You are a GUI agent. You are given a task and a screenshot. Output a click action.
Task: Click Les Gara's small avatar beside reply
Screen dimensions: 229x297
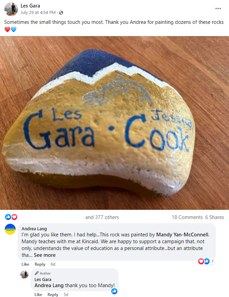pos(24,275)
